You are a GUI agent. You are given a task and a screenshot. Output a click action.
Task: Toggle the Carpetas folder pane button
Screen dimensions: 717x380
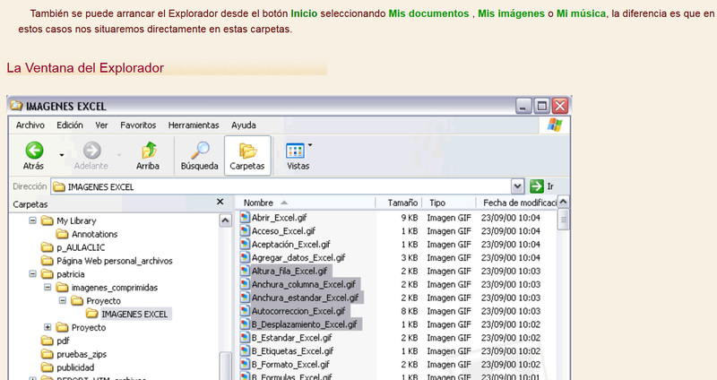coord(246,151)
